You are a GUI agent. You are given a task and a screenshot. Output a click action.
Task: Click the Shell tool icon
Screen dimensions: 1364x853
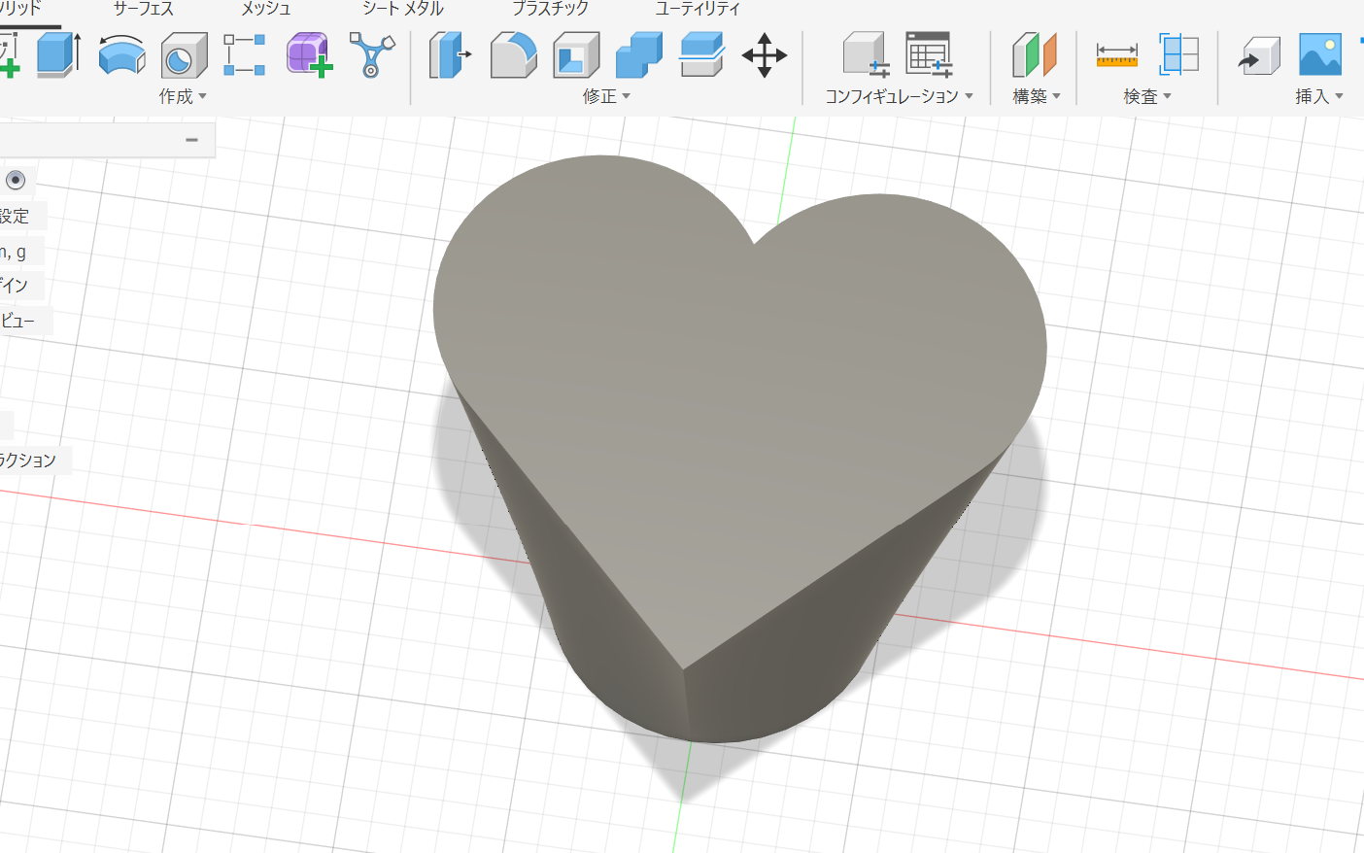[576, 55]
